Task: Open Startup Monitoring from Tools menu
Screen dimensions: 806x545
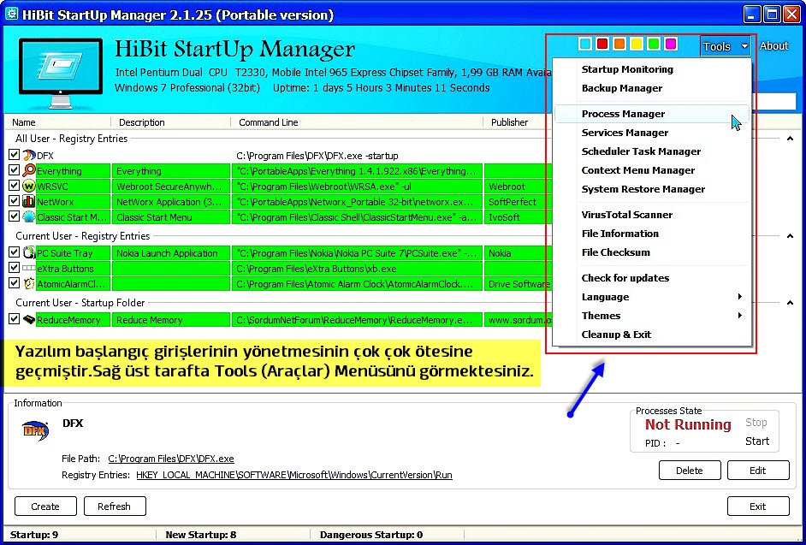Action: (x=651, y=69)
